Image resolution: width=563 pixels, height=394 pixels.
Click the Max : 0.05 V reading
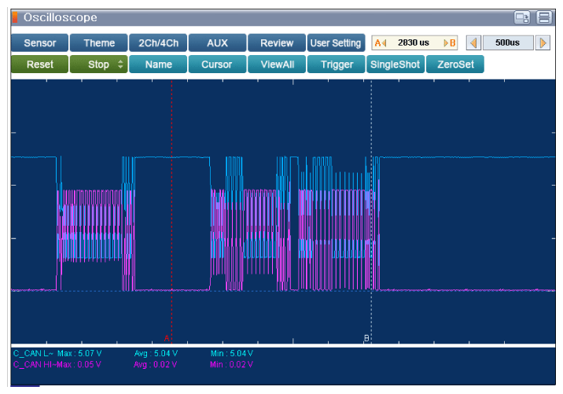point(79,365)
